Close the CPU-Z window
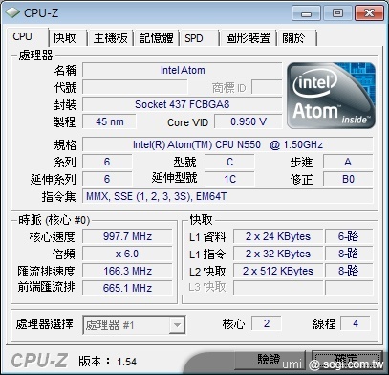Image resolution: width=389 pixels, height=375 pixels. 369,13
